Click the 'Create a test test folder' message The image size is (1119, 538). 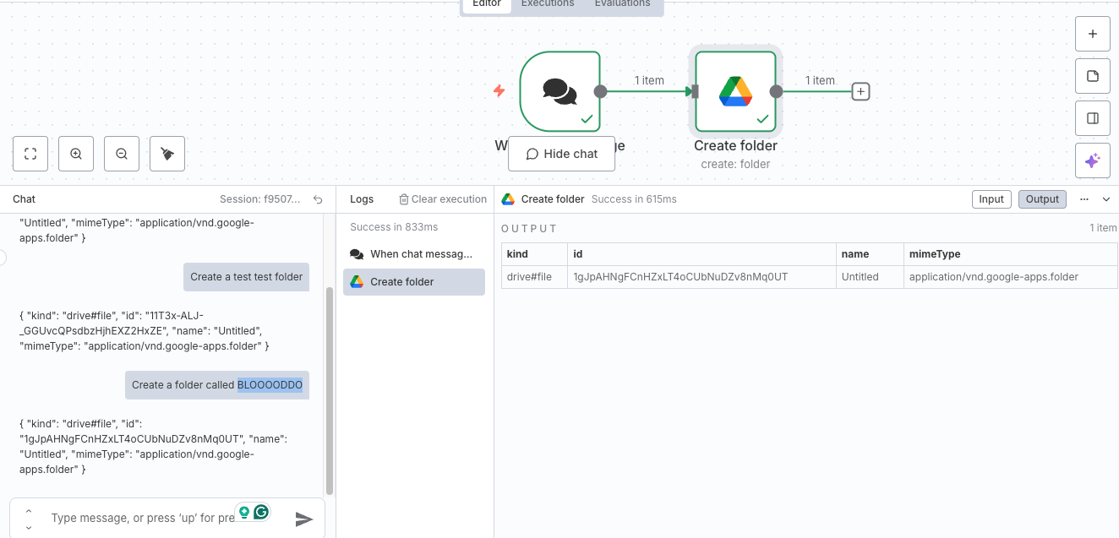(x=247, y=276)
